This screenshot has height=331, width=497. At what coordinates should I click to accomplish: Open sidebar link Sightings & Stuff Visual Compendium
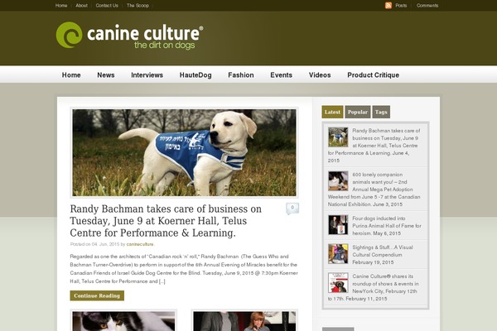[383, 251]
